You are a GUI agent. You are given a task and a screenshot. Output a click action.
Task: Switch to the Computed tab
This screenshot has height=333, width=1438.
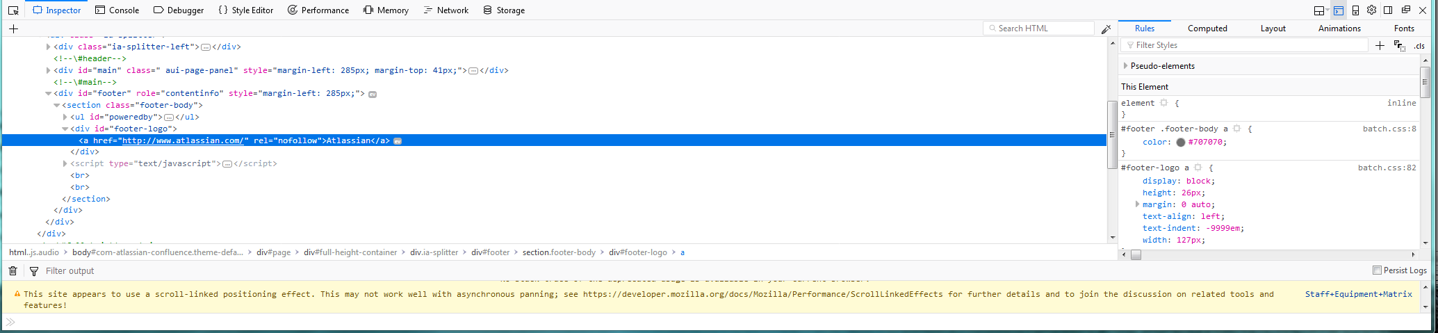1207,29
